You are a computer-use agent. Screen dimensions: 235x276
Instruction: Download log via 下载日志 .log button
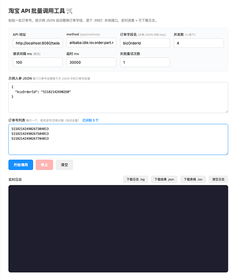point(136,179)
